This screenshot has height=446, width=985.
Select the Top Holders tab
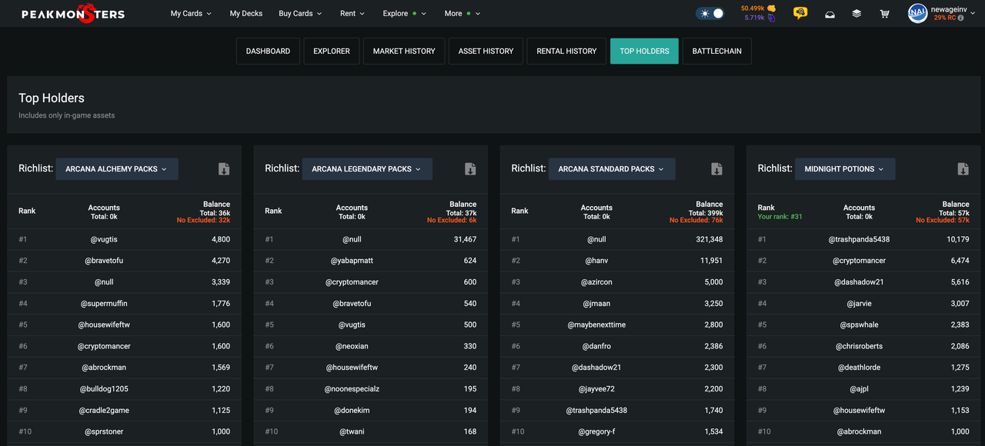644,52
